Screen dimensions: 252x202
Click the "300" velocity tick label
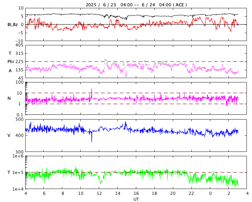(19, 152)
